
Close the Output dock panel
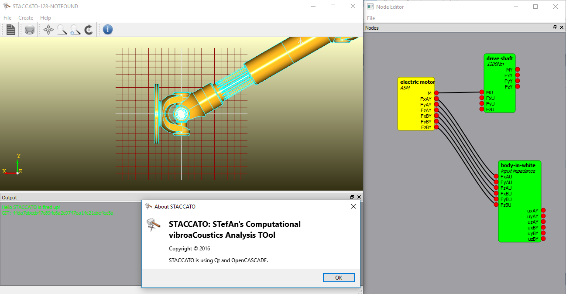pyautogui.click(x=358, y=198)
